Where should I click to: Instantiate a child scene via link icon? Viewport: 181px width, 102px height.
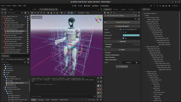(x=5, y=13)
